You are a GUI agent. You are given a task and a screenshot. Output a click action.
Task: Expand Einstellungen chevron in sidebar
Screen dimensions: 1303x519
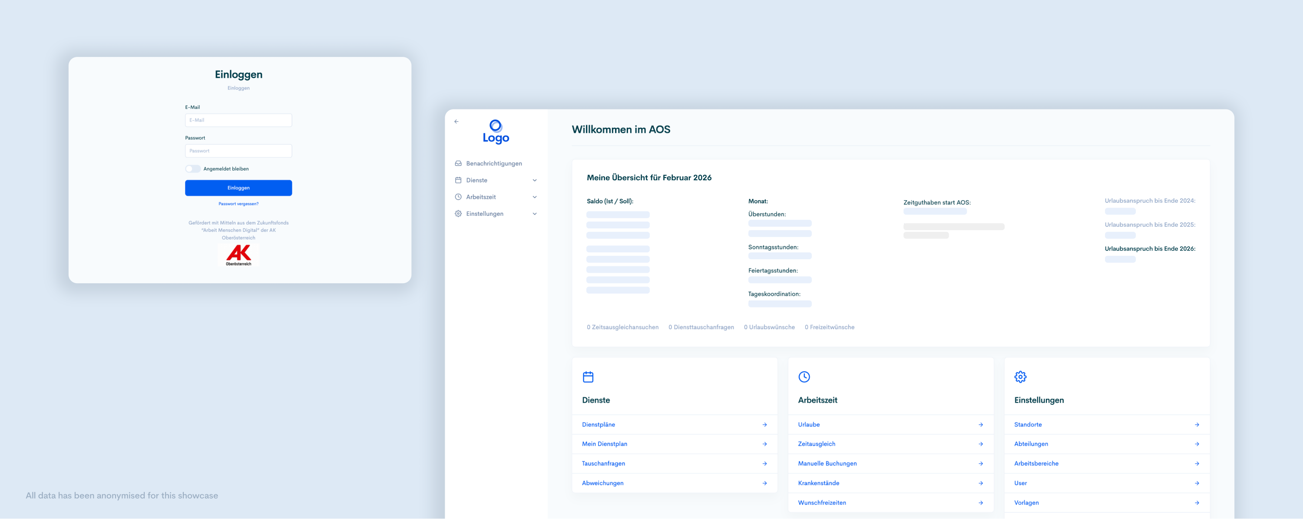tap(535, 214)
